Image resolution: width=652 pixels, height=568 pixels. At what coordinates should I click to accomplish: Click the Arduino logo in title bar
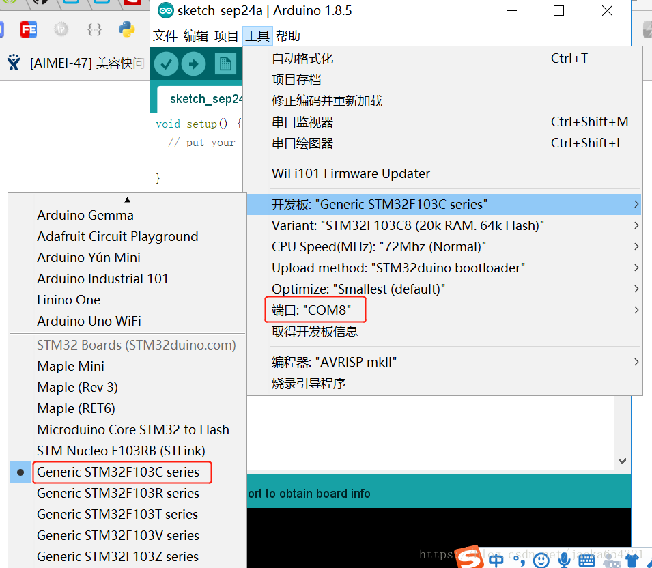(x=165, y=11)
